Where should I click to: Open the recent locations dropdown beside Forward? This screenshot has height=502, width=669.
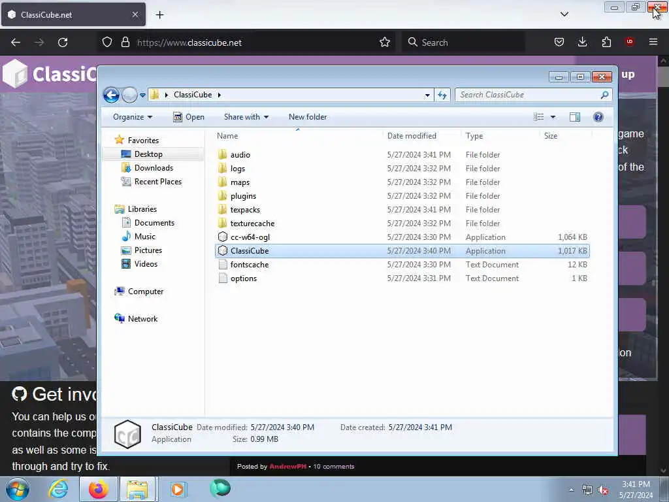(x=142, y=95)
